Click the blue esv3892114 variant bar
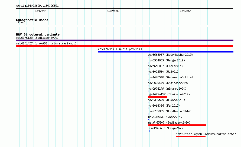Screen dimensions: 241x147 tap(166, 52)
